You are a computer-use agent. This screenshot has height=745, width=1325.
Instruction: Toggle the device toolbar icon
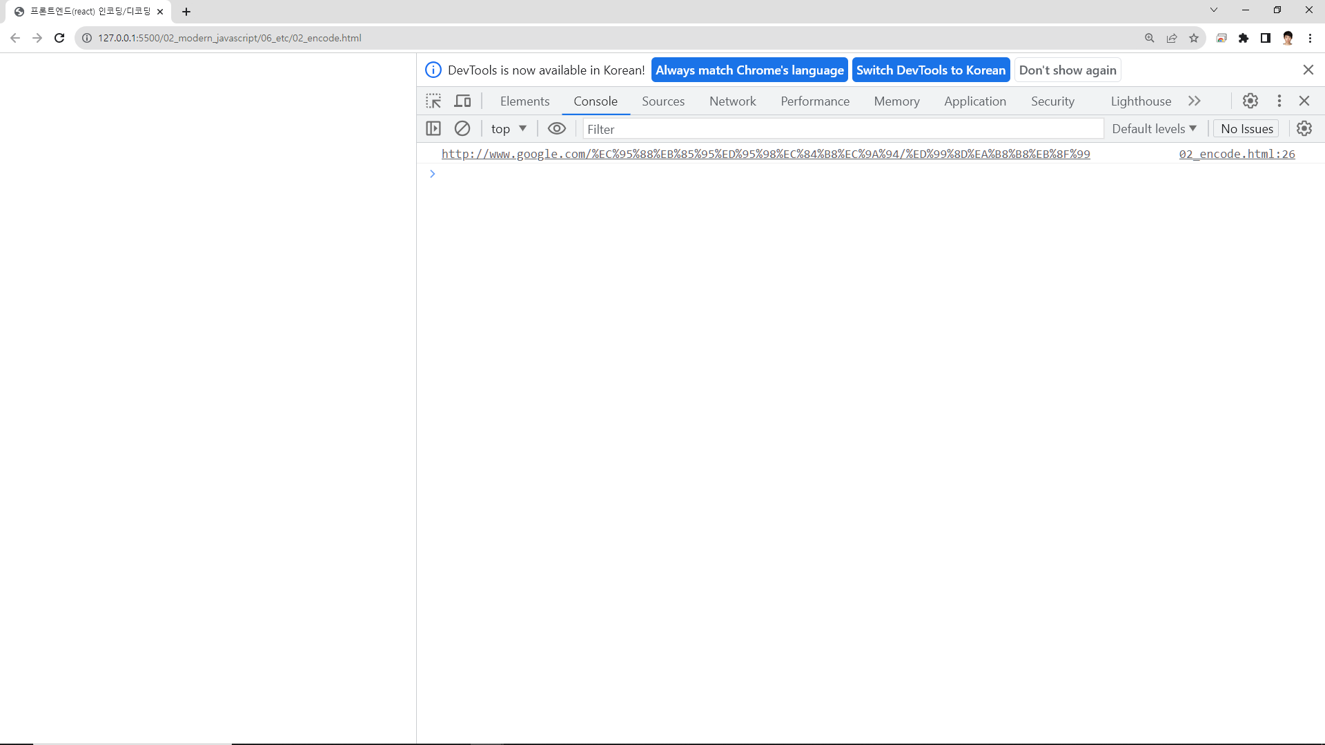(462, 101)
